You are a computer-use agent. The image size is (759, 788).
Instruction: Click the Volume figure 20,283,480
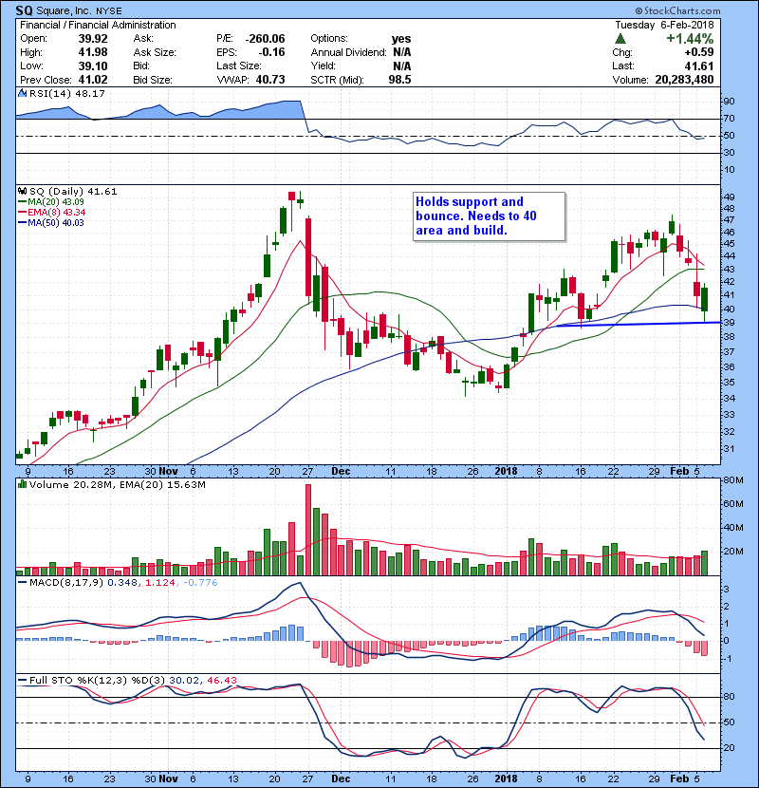pos(685,80)
